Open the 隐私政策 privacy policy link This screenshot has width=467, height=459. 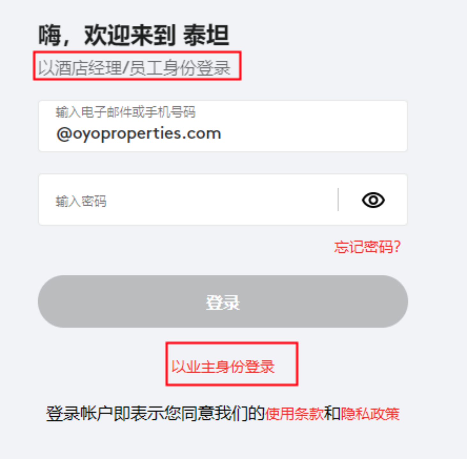tap(370, 414)
